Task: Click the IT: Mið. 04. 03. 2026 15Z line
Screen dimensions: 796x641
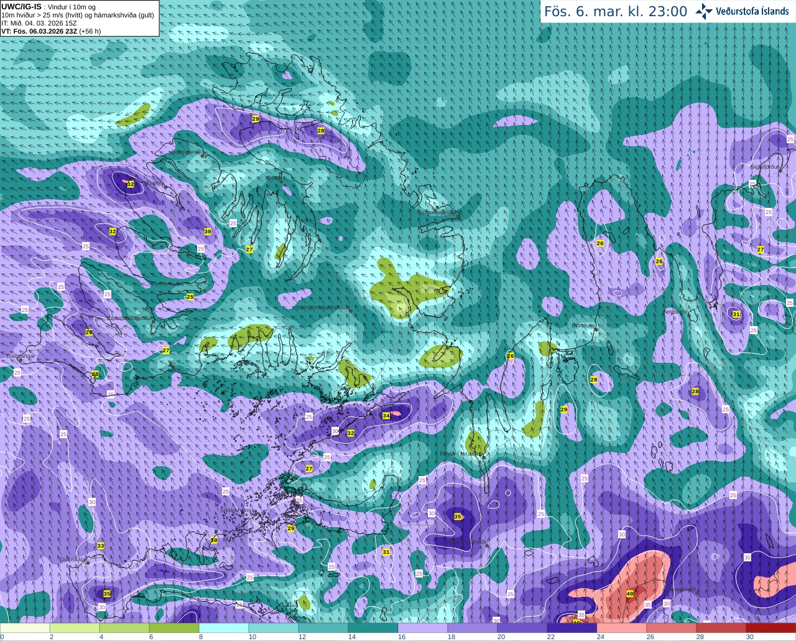Action: coord(39,23)
